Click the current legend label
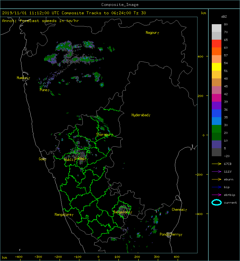Image resolution: width=240 pixels, height=261 pixels. 230,203
